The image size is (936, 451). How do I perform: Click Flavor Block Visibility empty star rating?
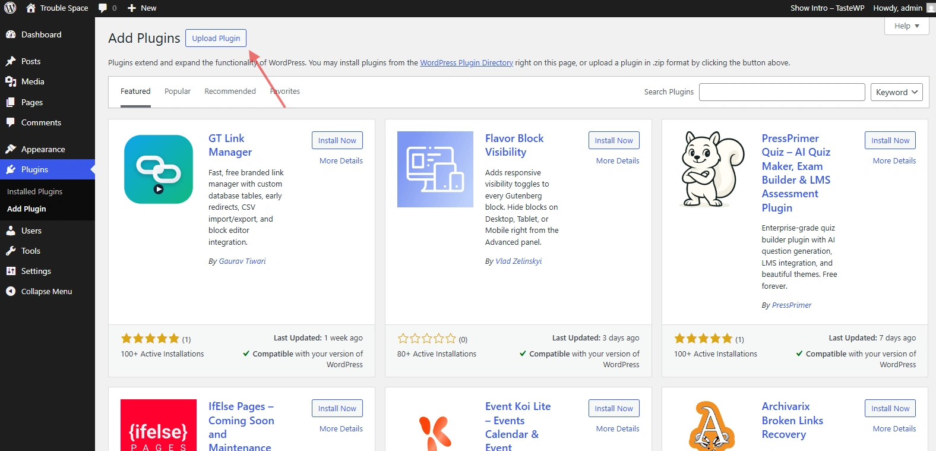tap(427, 339)
